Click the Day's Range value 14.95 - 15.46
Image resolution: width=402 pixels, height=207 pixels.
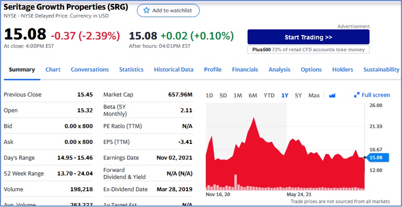75,157
